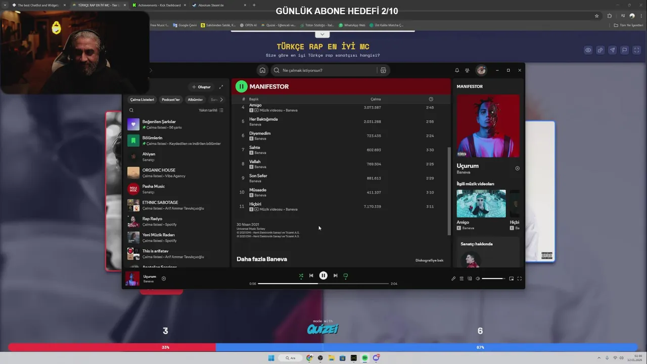This screenshot has height=364, width=647.
Task: Open the Spotify profile avatar menu
Action: 481,70
